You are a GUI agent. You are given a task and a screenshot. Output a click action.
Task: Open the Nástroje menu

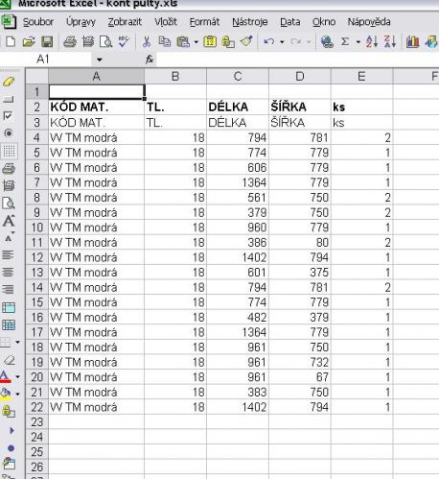pos(250,22)
